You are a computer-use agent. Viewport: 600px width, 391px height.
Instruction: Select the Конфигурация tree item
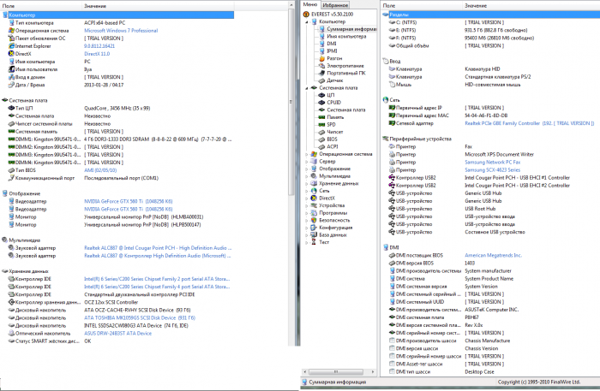(336, 228)
